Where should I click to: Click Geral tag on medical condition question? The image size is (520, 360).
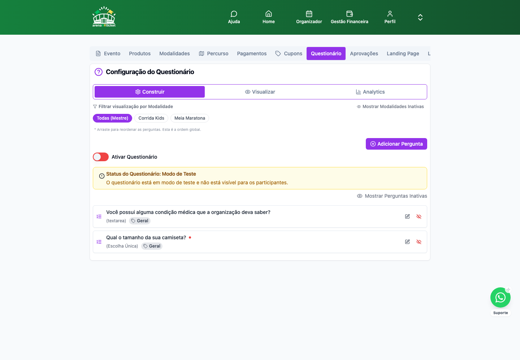pos(140,221)
